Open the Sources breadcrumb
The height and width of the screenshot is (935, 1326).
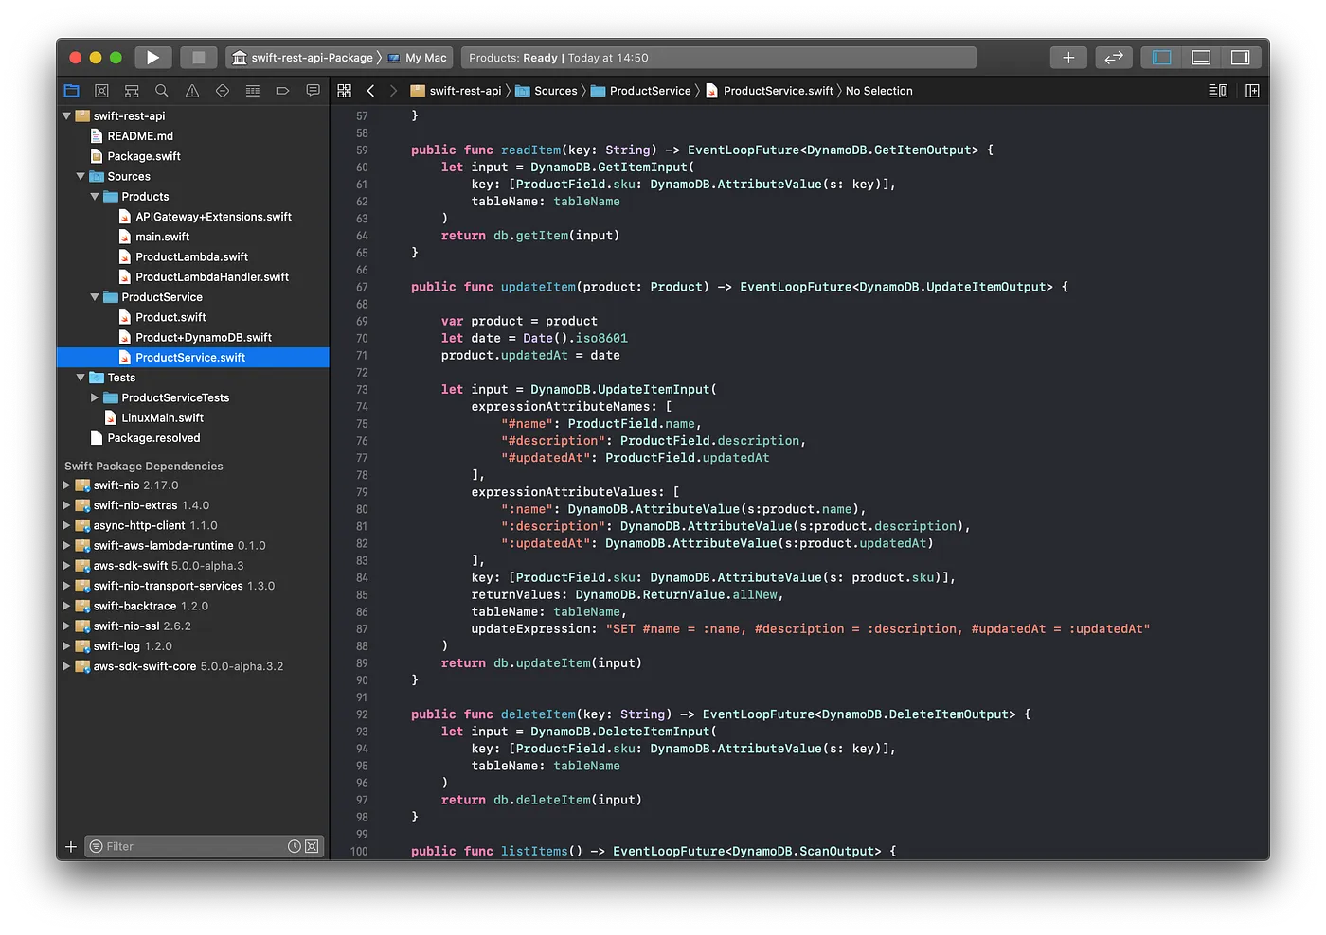[x=547, y=91]
